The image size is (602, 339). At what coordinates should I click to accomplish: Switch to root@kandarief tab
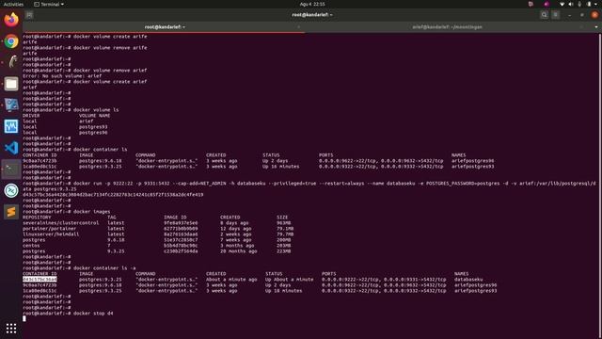[165, 27]
